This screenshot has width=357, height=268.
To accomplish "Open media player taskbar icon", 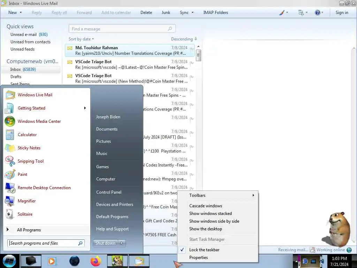I will point(52,261).
